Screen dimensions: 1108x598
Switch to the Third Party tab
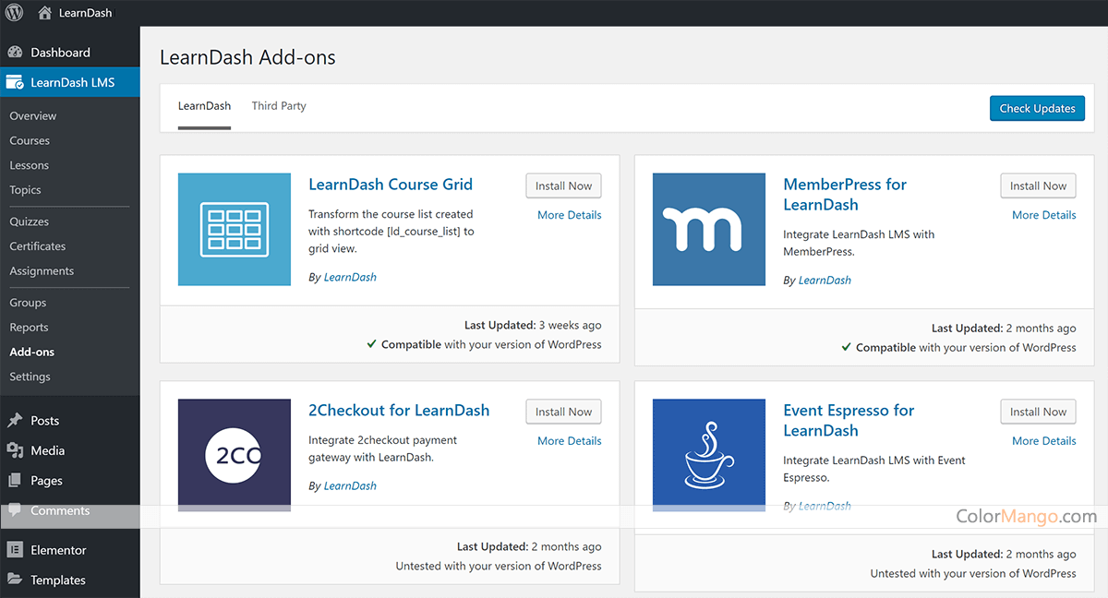tap(279, 106)
